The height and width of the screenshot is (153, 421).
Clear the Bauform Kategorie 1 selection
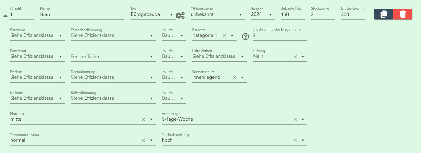point(224,36)
